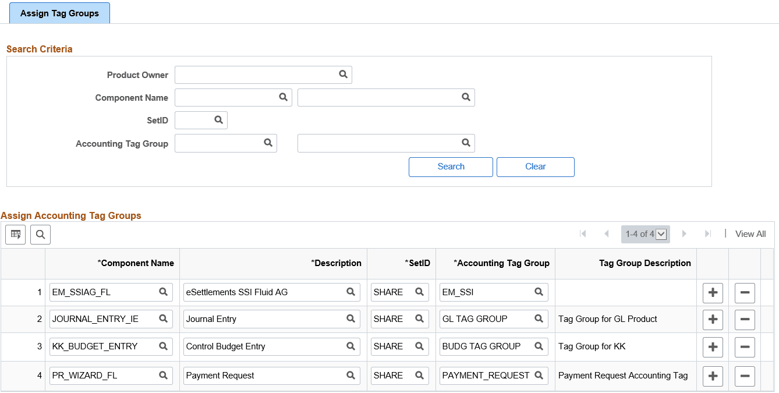Open the 1-4 of 4 rows dropdown
This screenshot has width=779, height=393.
pos(661,234)
